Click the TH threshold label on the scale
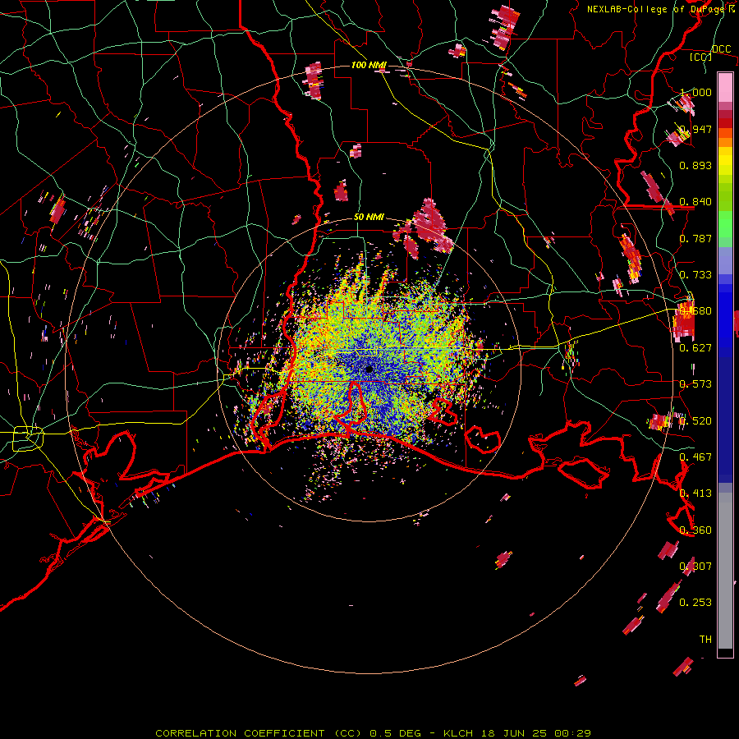 [x=705, y=640]
